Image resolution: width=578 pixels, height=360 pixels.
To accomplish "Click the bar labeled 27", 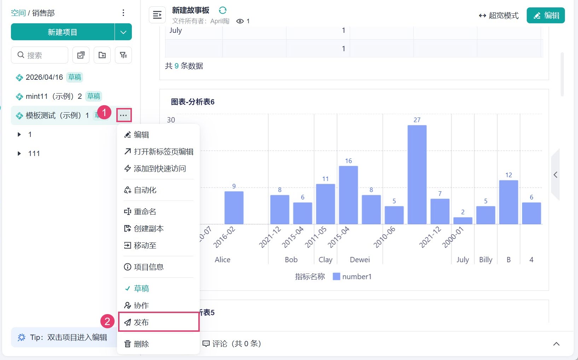I will point(417,175).
